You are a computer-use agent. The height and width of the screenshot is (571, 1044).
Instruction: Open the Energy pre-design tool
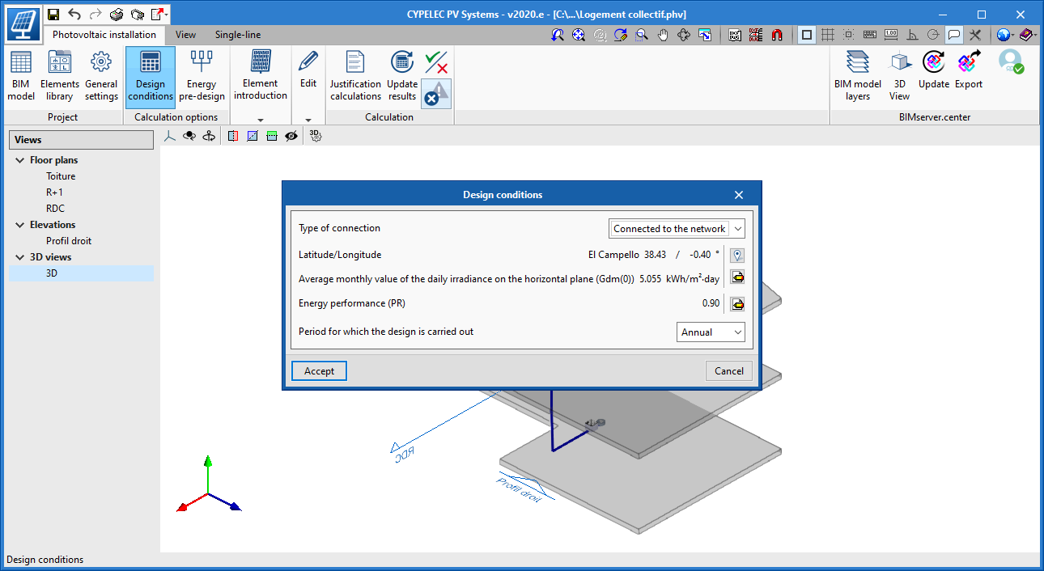pyautogui.click(x=202, y=77)
